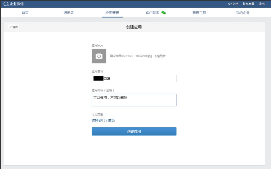The height and width of the screenshot is (169, 271).
Task: Select the 应用管理 tab
Action: pos(112,13)
